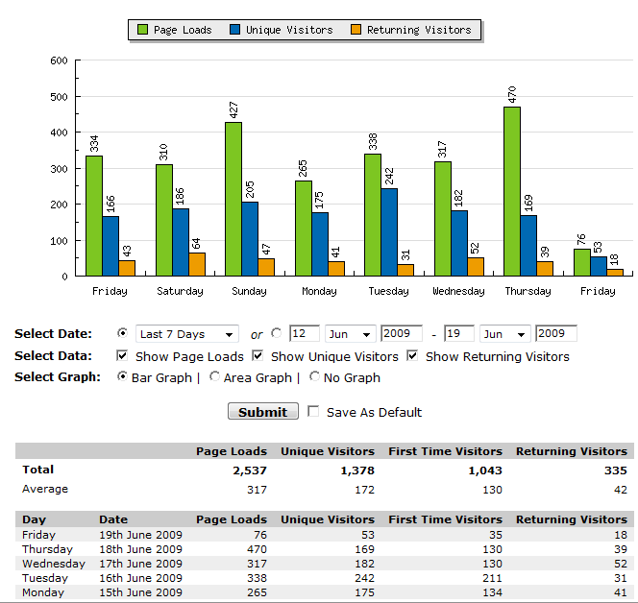Select the custom date range radio button

pyautogui.click(x=277, y=333)
